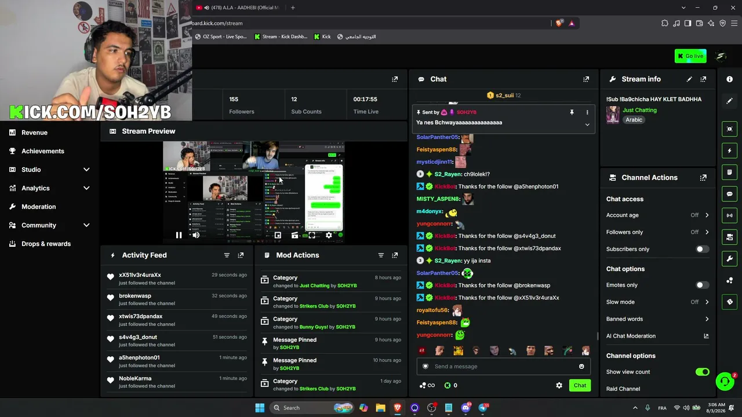The height and width of the screenshot is (417, 742).
Task: Mute the stream preview audio
Action: pos(196,235)
